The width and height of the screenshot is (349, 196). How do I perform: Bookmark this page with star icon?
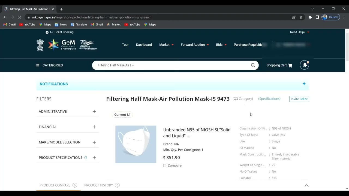(x=301, y=17)
